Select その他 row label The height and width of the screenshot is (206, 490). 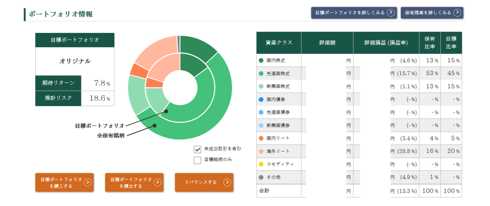point(274,177)
